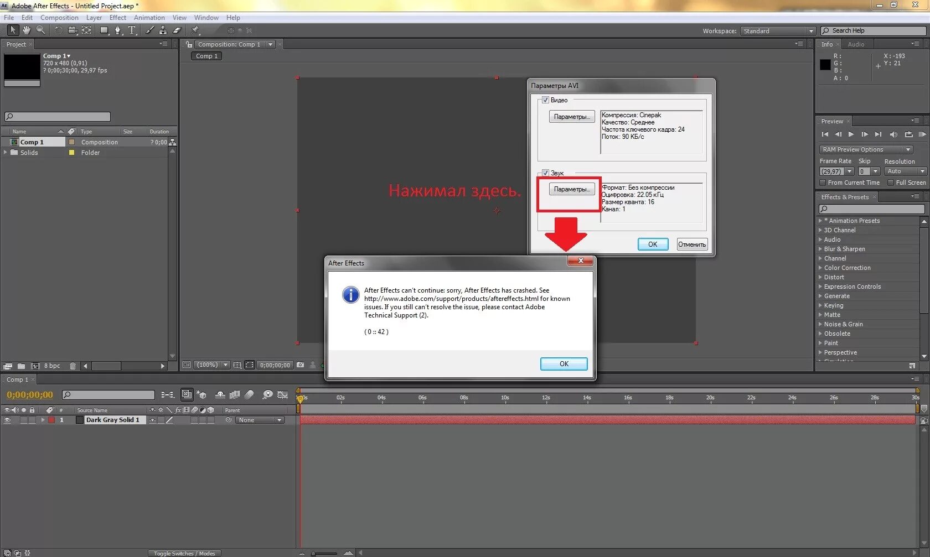Open the Layer menu
The image size is (930, 557).
tap(94, 18)
